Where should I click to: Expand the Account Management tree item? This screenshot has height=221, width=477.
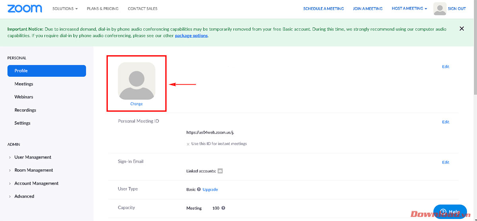coord(36,183)
